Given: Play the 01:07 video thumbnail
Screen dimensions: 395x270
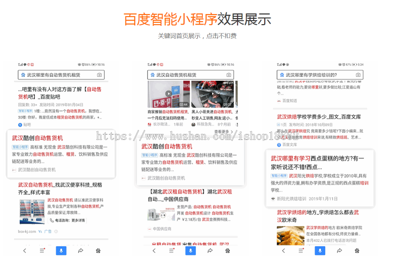Looking at the screenshot, I should pos(213,94).
